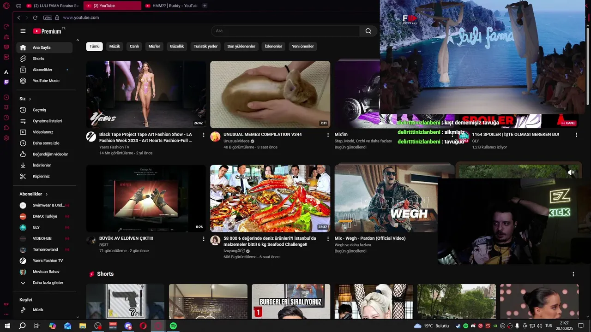Select the İzlenenler chip
The image size is (591, 332).
click(x=273, y=46)
